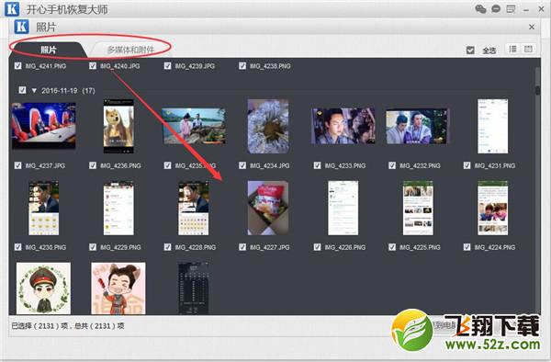
Task: Collapse the 2016-11-19 date group triangle
Action: click(x=34, y=91)
